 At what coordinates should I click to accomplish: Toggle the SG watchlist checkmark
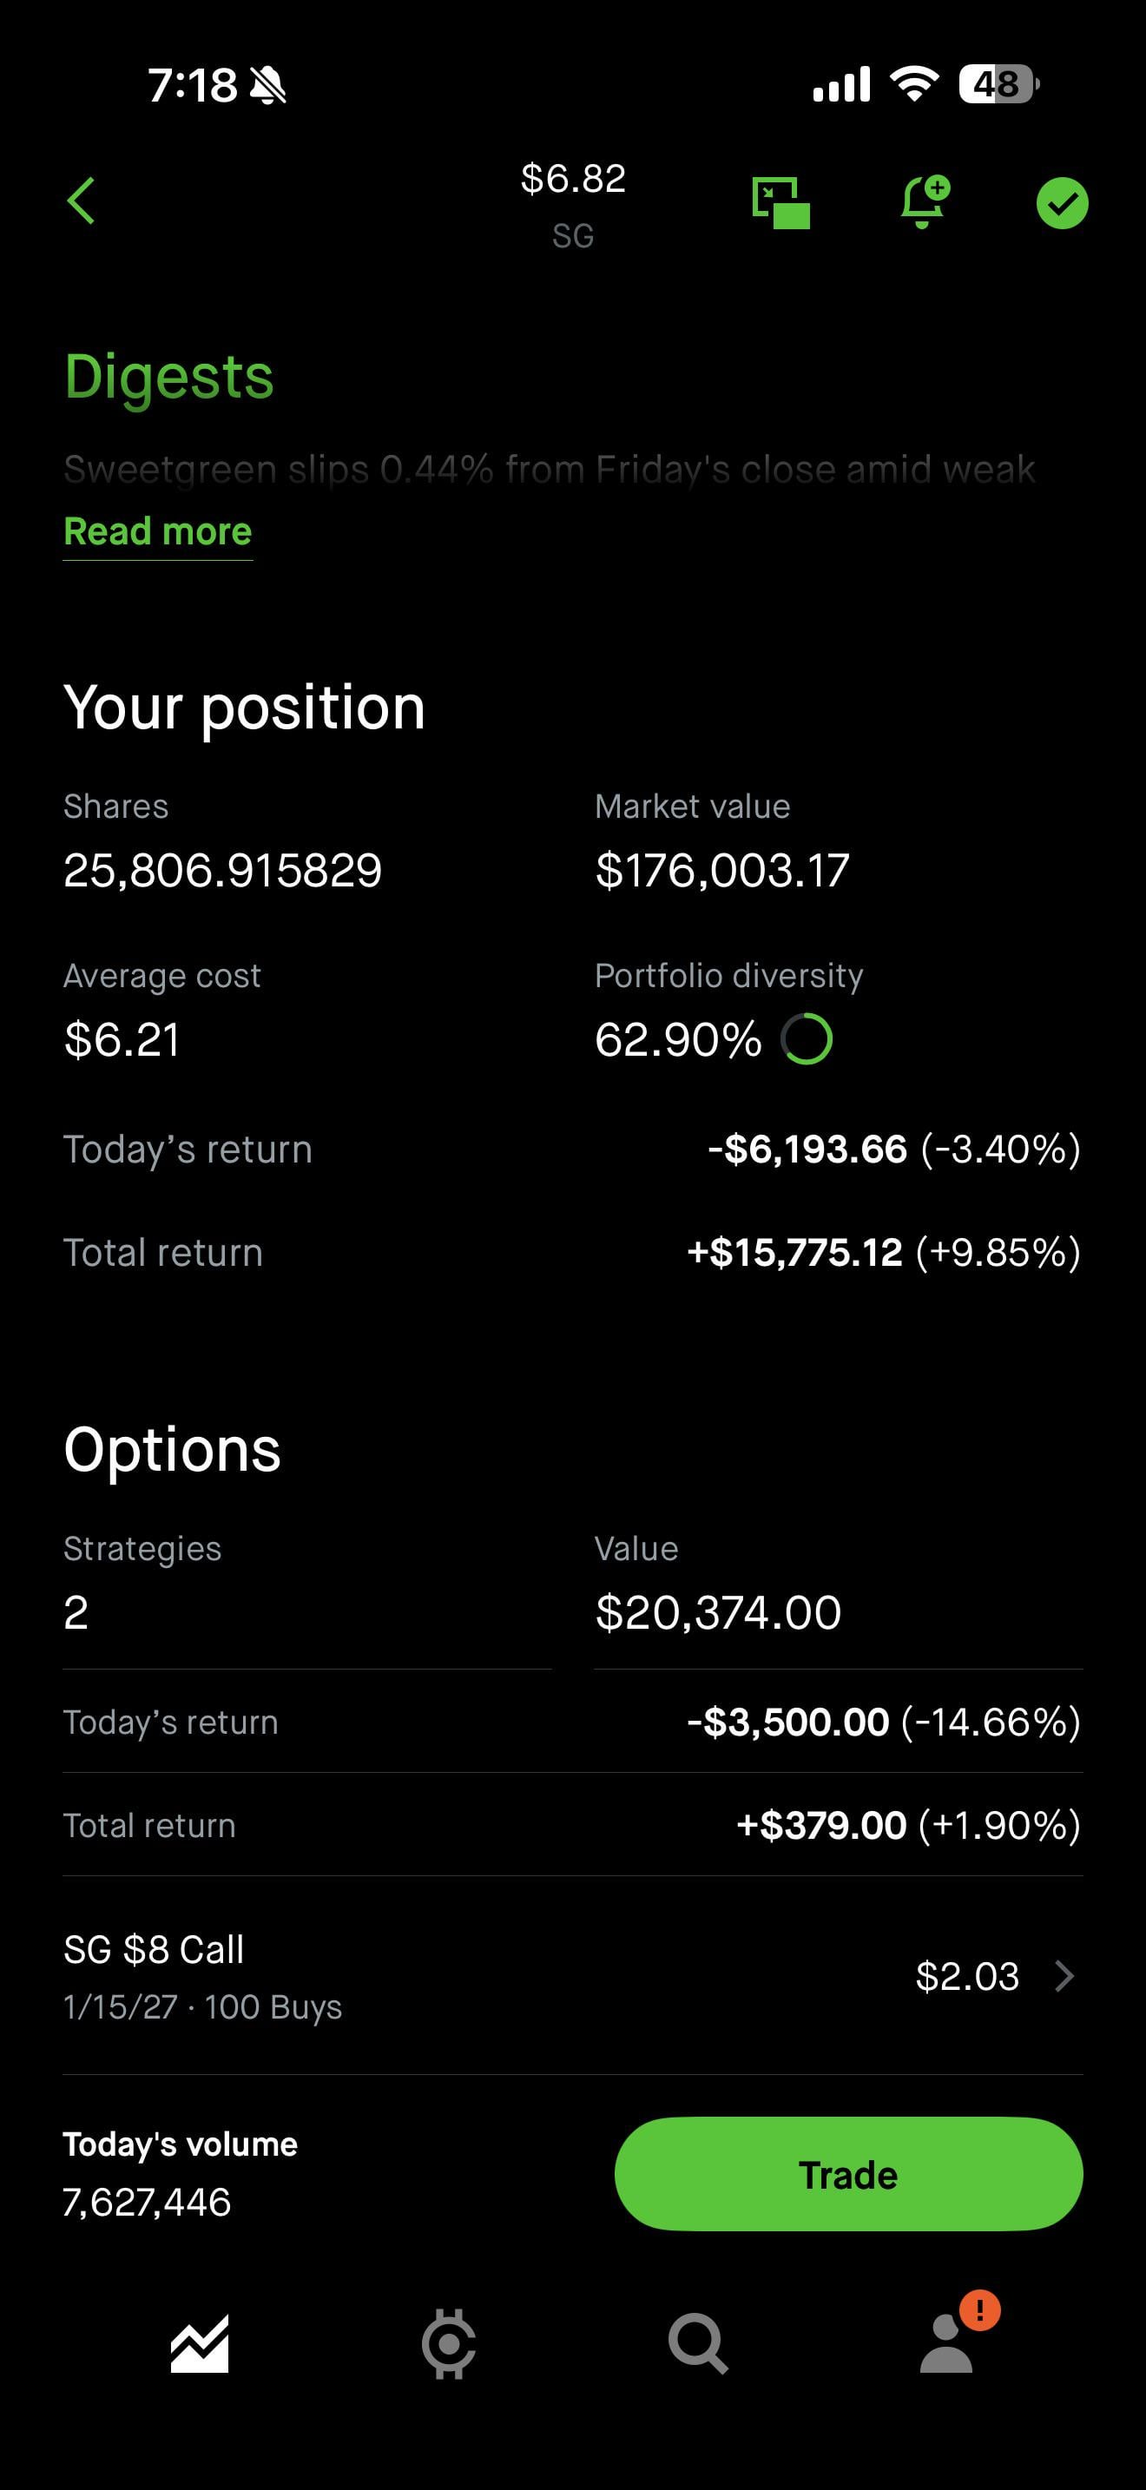click(1062, 203)
